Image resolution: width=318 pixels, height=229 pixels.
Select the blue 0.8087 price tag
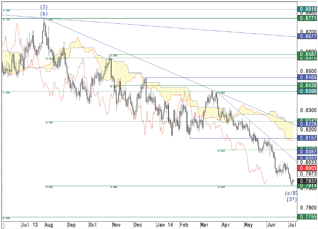tap(307, 152)
